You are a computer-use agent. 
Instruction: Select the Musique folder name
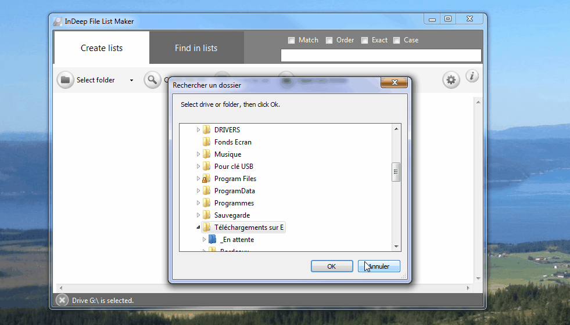click(x=228, y=154)
